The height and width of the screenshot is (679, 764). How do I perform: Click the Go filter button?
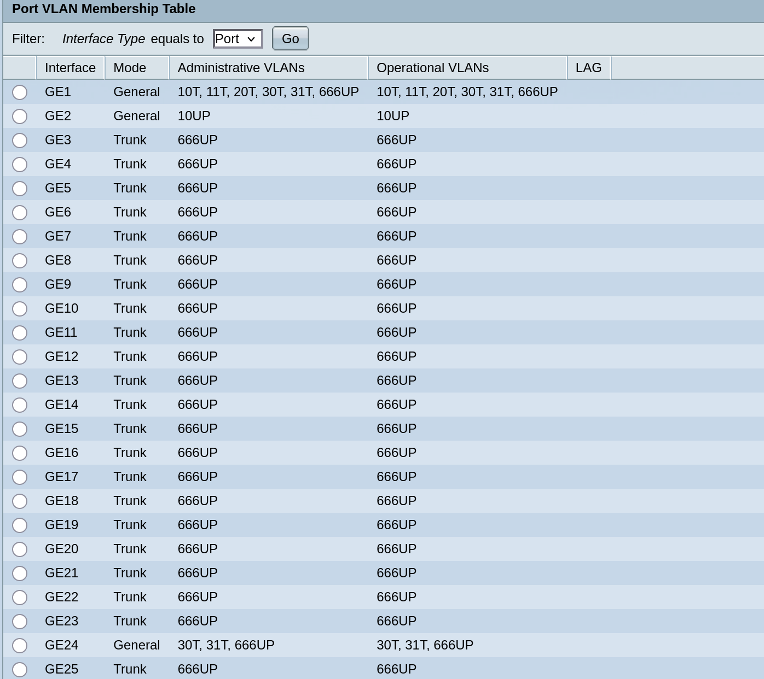290,39
